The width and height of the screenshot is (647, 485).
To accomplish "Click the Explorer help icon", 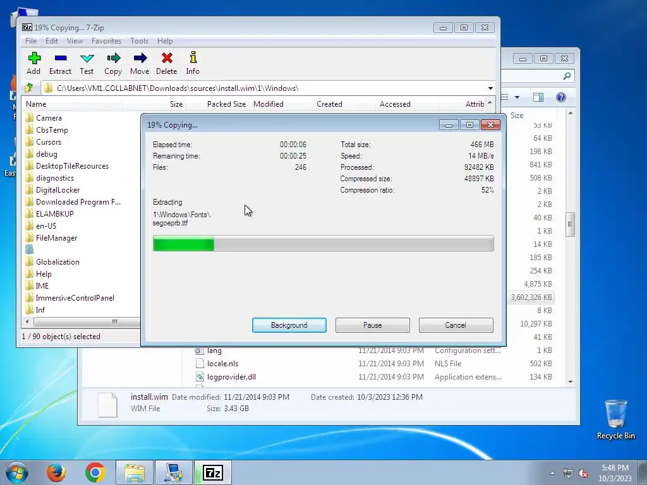I will (x=561, y=97).
